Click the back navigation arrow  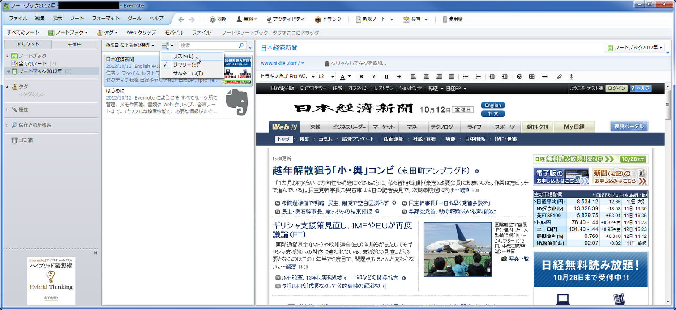point(181,19)
